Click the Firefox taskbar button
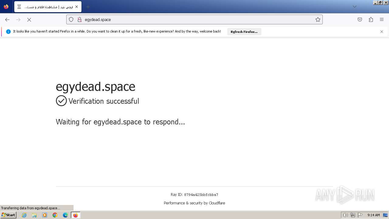Screen dimensions: 389x219 [x=76, y=215]
